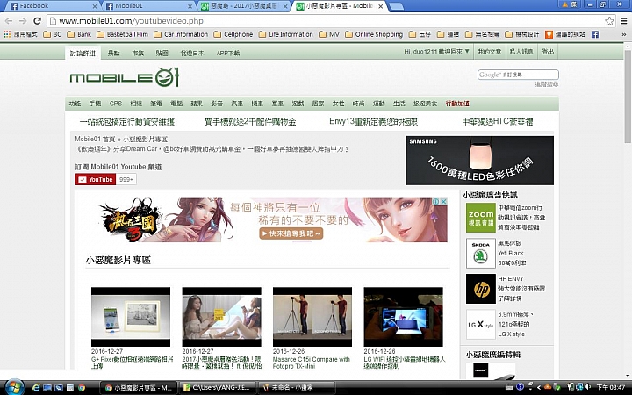
Task: Launch Internet Explorer from taskbar
Action: (x=35, y=388)
